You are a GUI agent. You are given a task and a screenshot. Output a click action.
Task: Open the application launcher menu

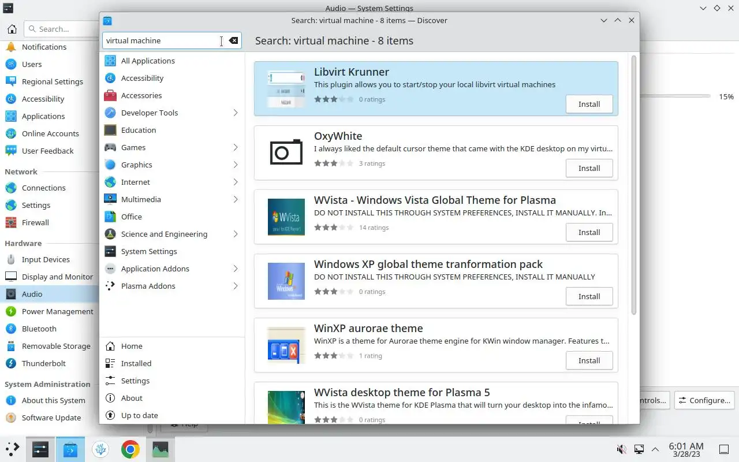pos(12,449)
